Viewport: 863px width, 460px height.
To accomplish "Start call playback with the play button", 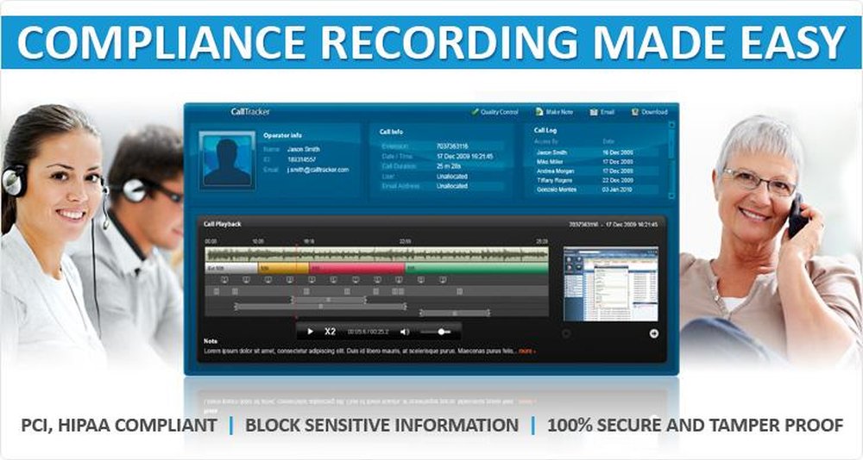I will coord(310,332).
